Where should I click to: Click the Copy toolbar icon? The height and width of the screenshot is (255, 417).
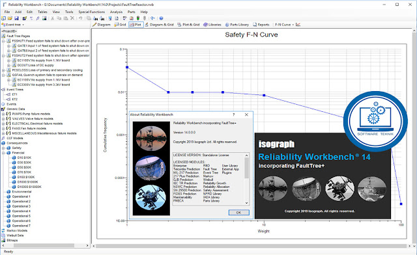point(59,18)
